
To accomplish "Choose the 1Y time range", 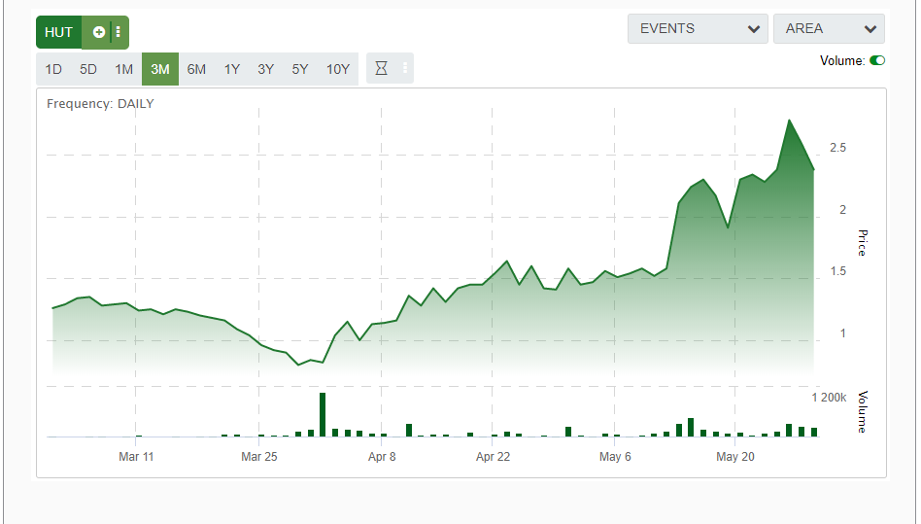I will [x=232, y=69].
